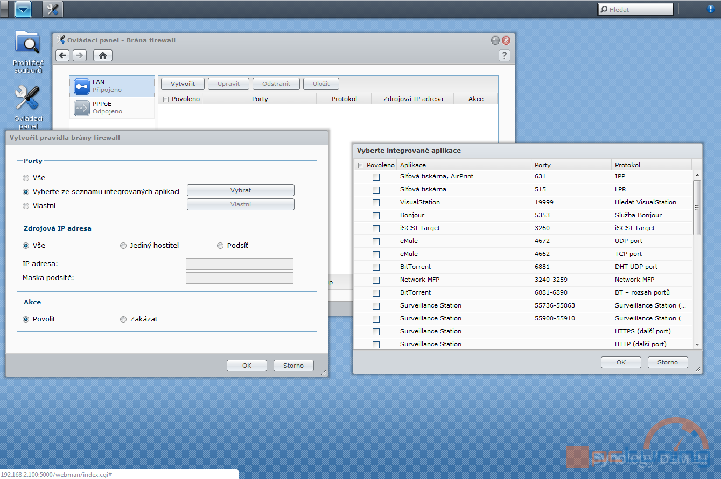Select Jediný hostitel radio option
The width and height of the screenshot is (721, 479).
[x=123, y=246]
